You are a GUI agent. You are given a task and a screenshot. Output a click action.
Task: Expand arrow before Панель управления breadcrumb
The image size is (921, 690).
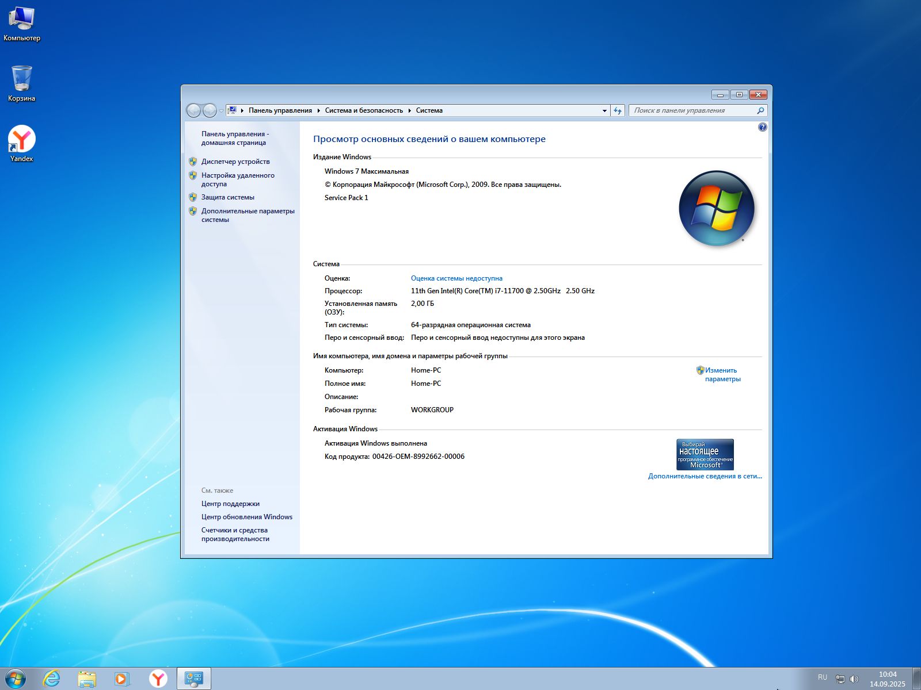pyautogui.click(x=242, y=110)
